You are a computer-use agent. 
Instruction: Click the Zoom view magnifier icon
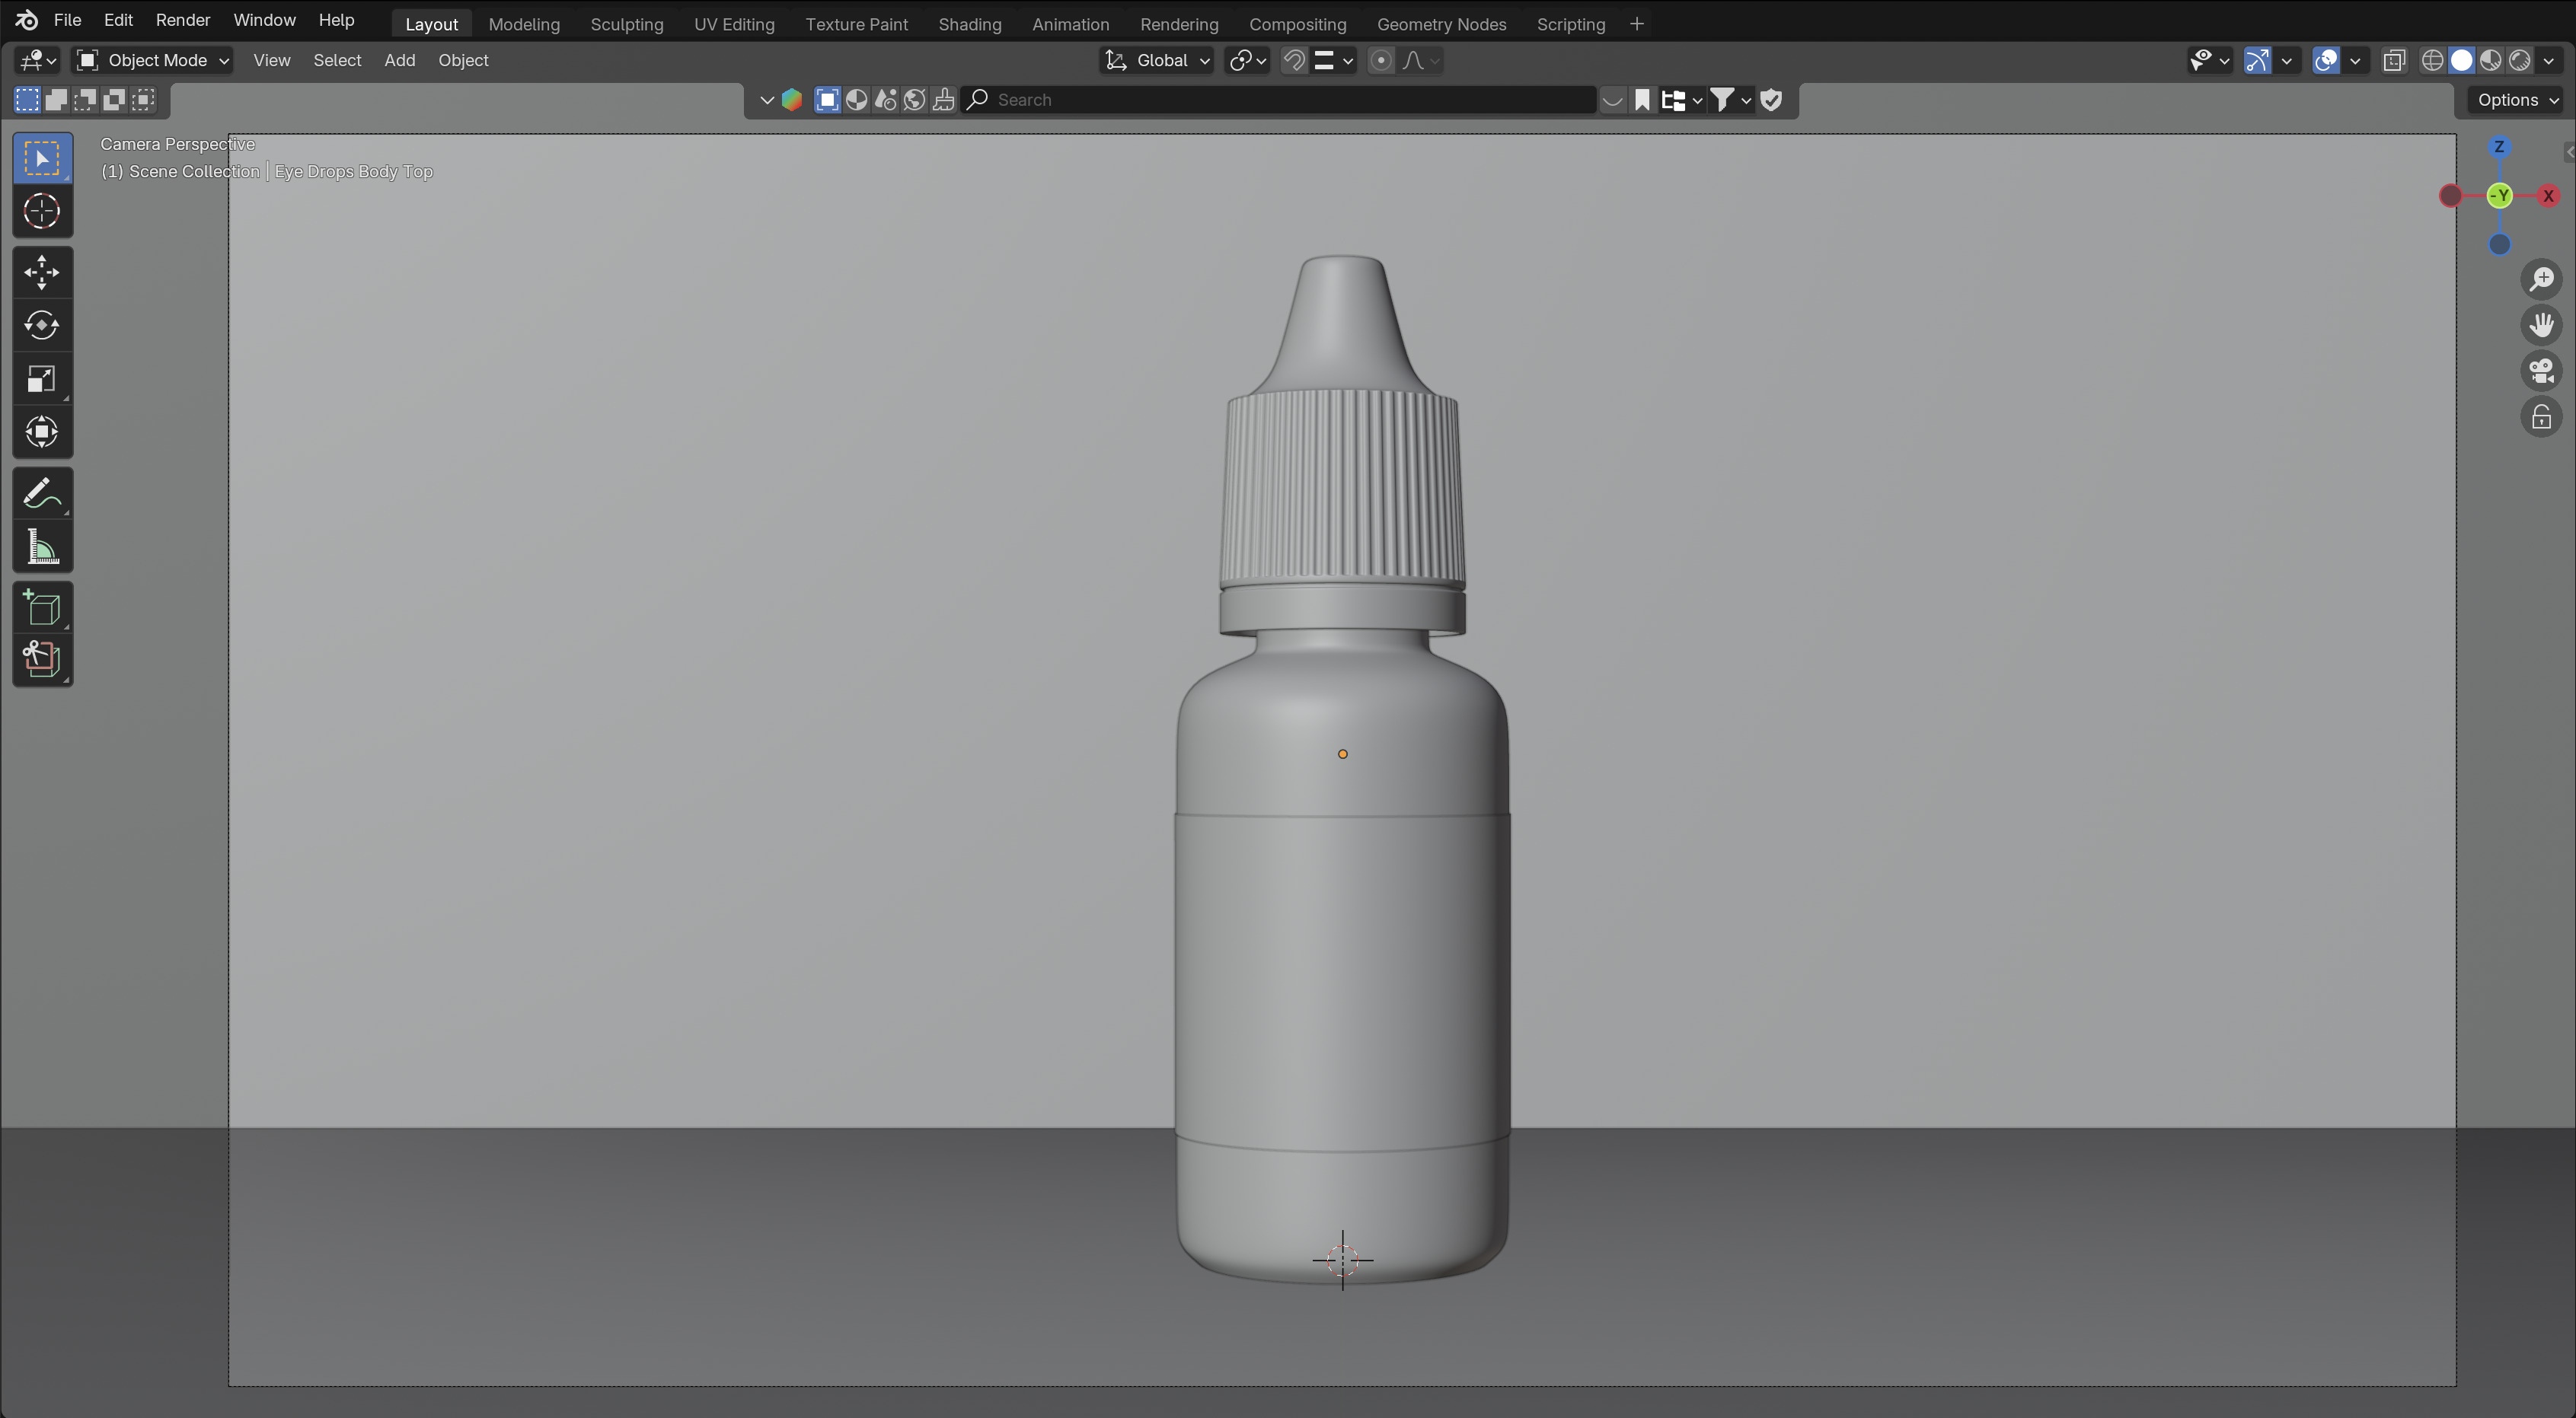(2541, 279)
